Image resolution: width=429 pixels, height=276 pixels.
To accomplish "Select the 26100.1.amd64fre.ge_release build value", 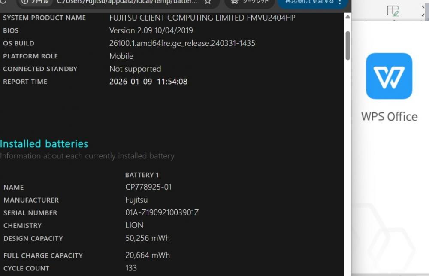I will 182,43.
